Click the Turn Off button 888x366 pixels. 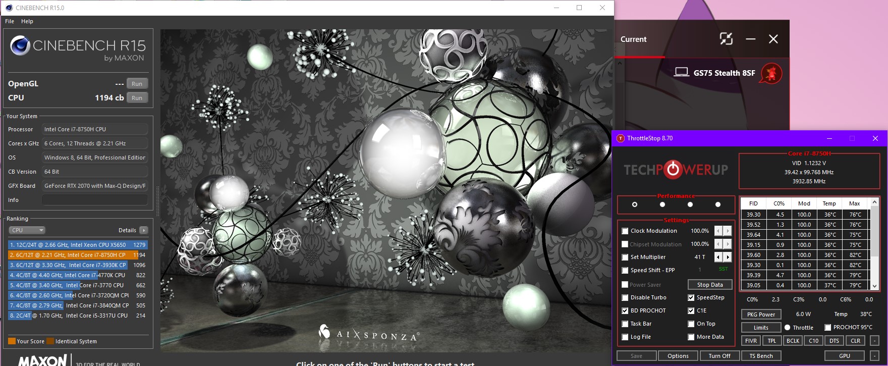(719, 356)
